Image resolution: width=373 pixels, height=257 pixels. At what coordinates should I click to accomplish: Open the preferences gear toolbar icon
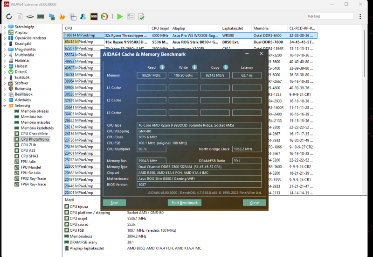click(x=73, y=16)
